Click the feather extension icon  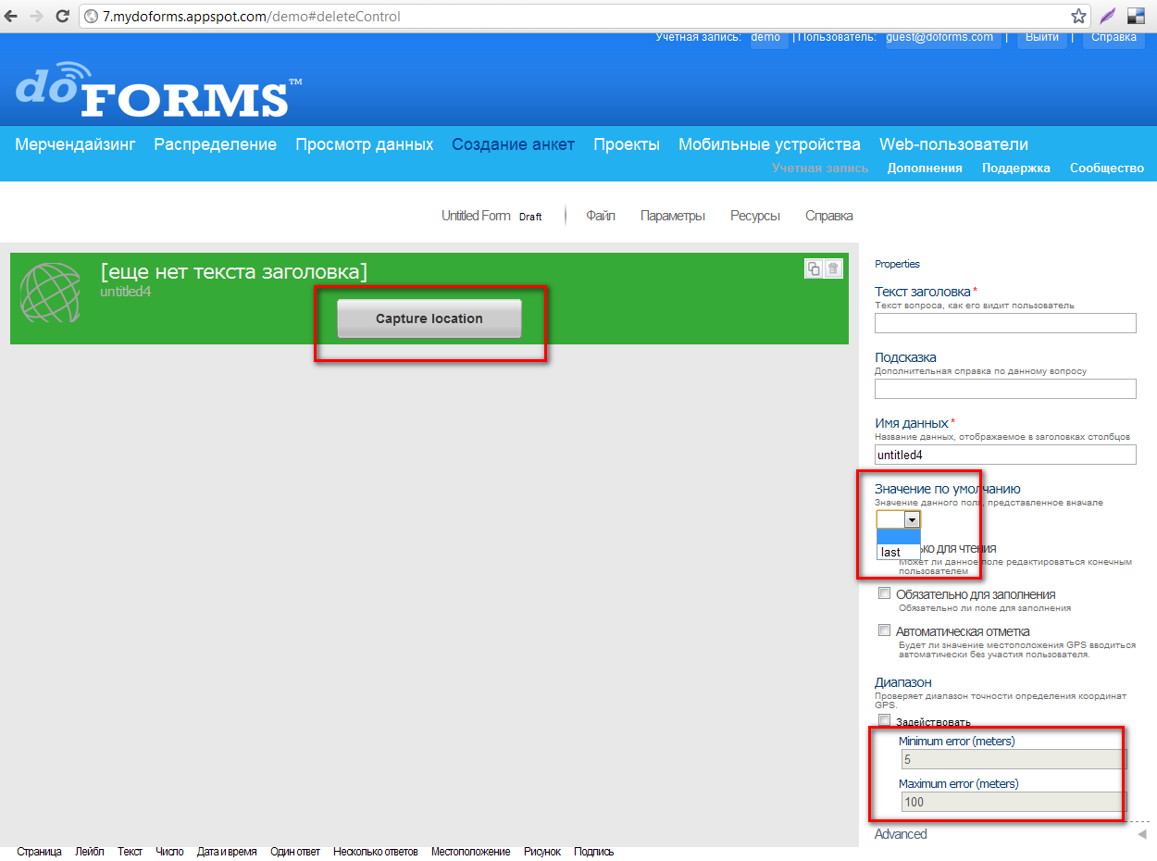pyautogui.click(x=1107, y=16)
